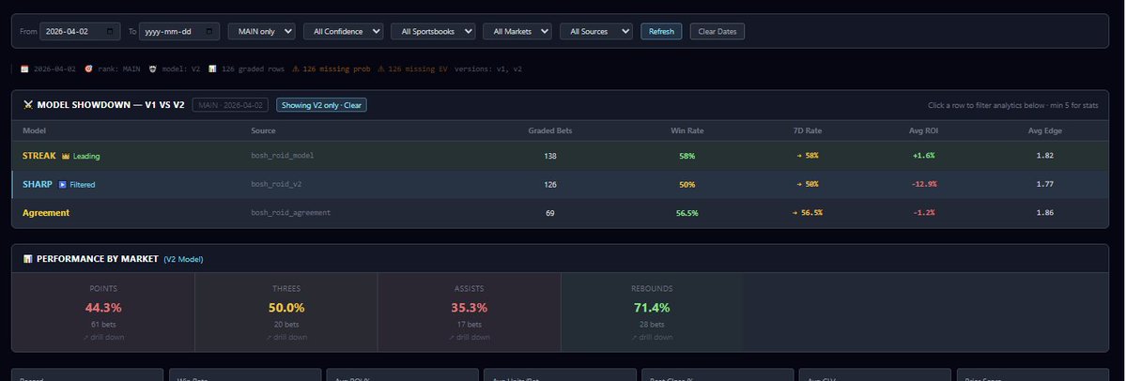Click source text bosh_roid_model
Screen dimensions: 1126x381
click(x=283, y=156)
